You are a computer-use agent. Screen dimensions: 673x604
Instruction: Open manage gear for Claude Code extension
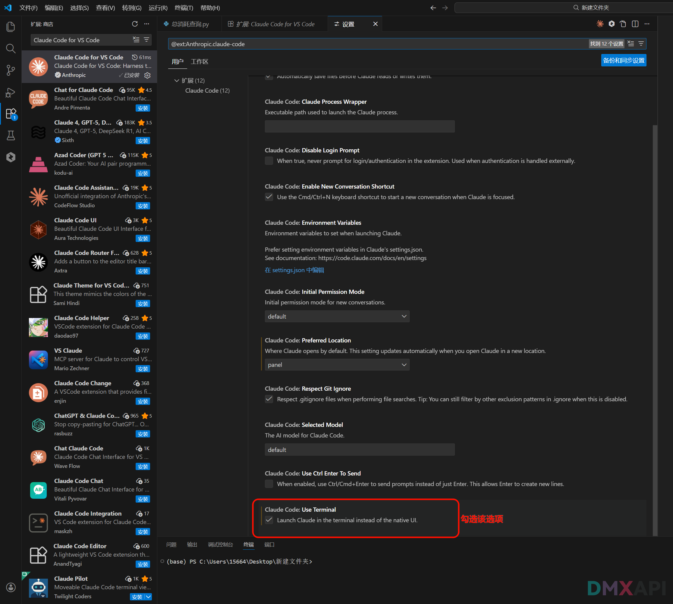tap(148, 75)
